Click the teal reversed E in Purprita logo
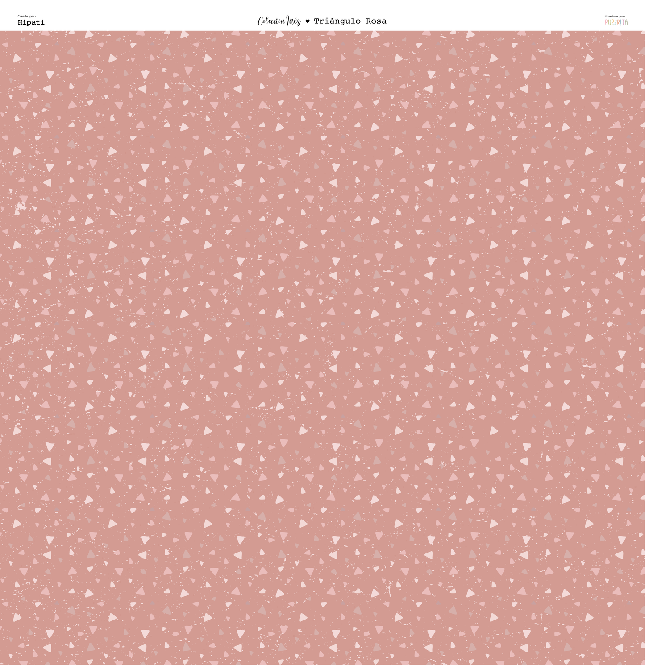The image size is (645, 665). click(x=616, y=22)
